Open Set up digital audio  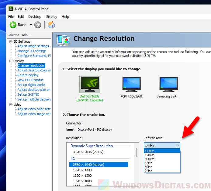(31, 85)
